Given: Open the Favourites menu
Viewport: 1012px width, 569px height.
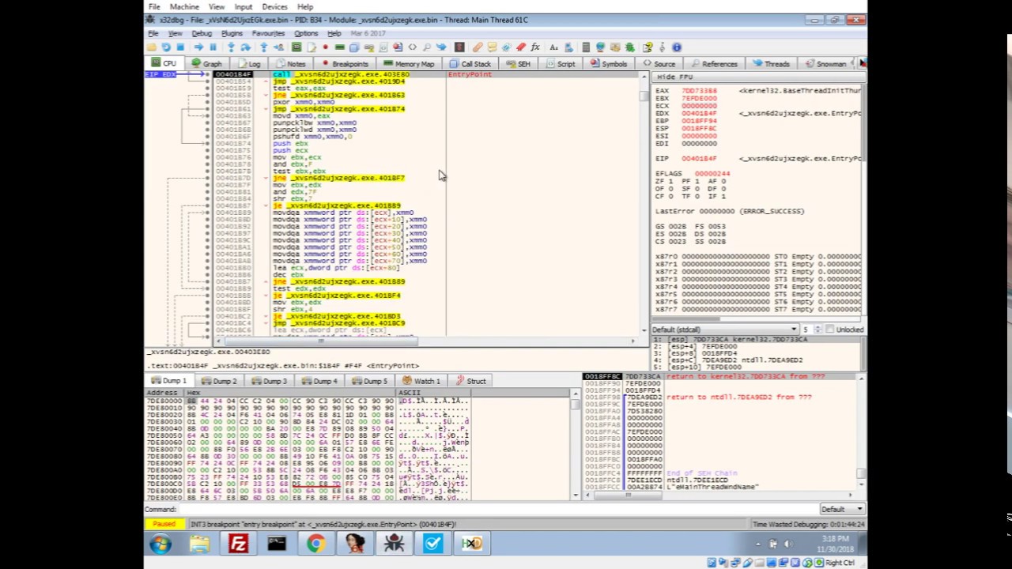Looking at the screenshot, I should (x=268, y=34).
